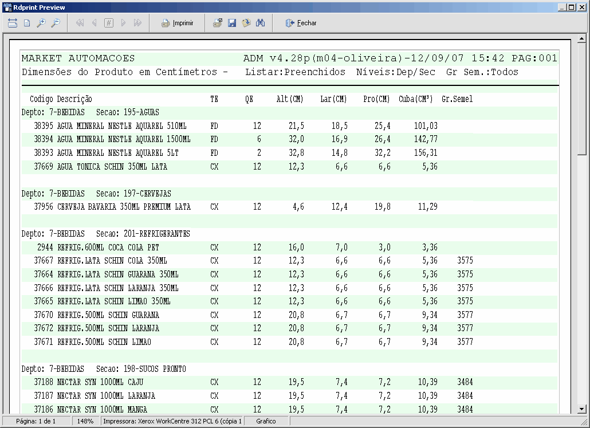The height and width of the screenshot is (428, 590).
Task: Click the Descrição column header
Action: (x=74, y=99)
